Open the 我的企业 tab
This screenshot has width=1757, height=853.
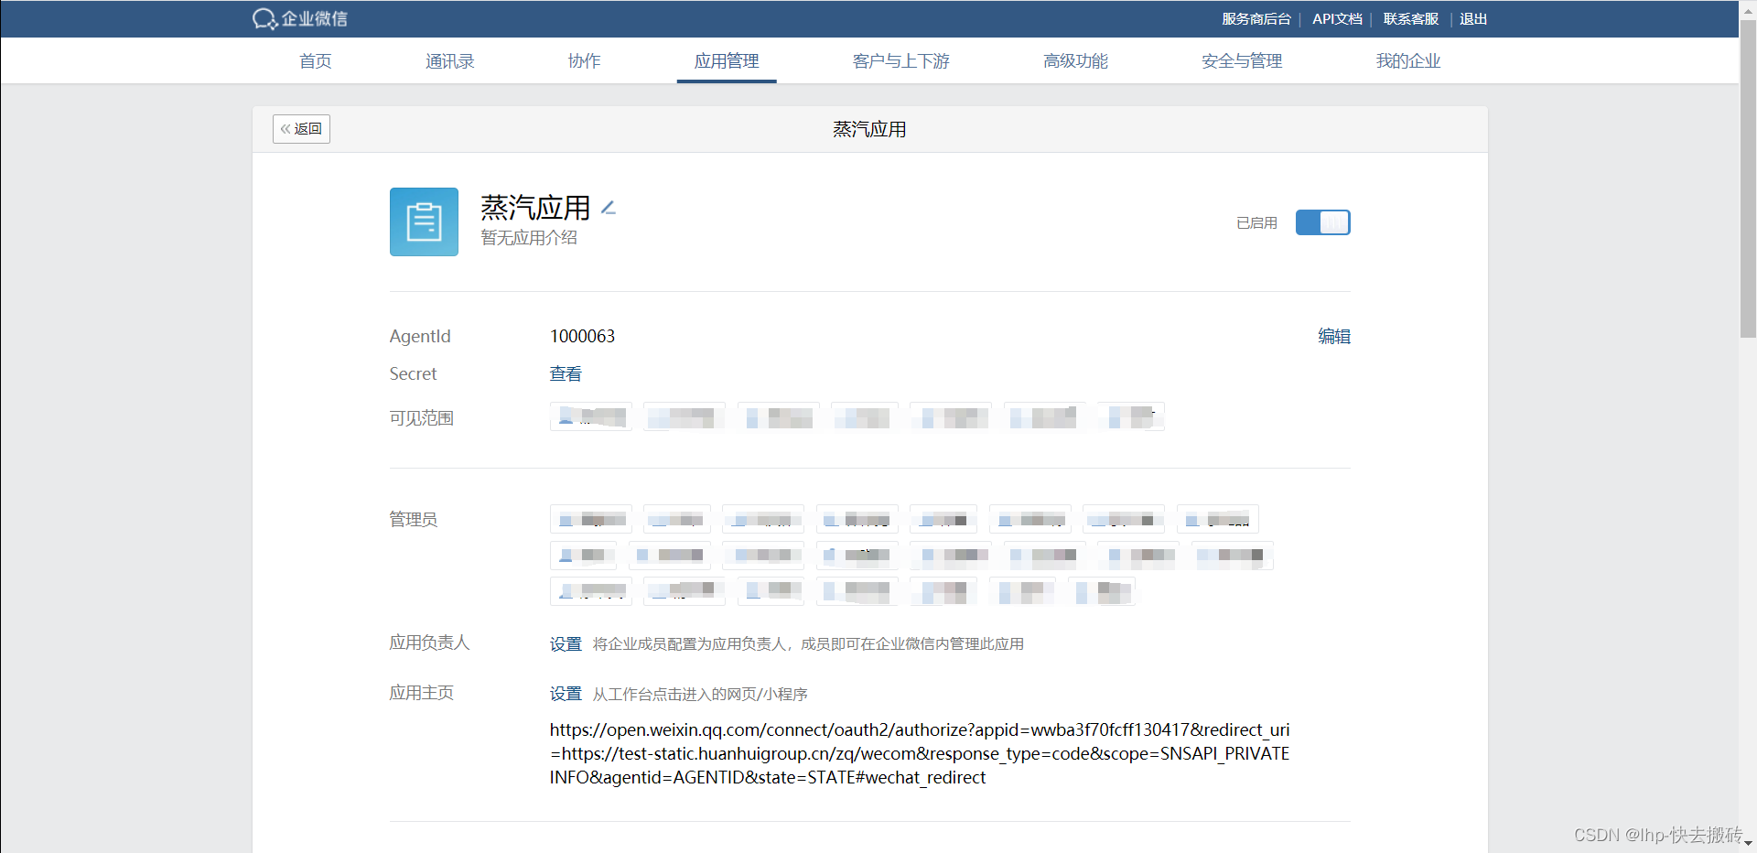point(1407,61)
